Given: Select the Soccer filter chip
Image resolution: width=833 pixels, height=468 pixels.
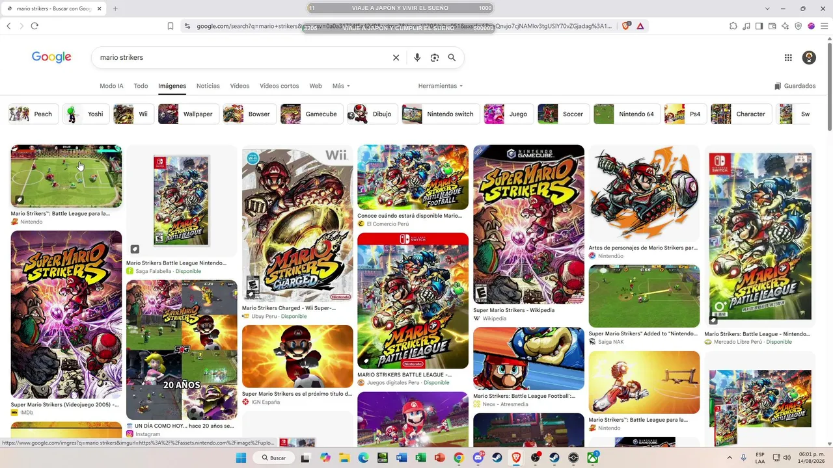Looking at the screenshot, I should click(x=562, y=114).
